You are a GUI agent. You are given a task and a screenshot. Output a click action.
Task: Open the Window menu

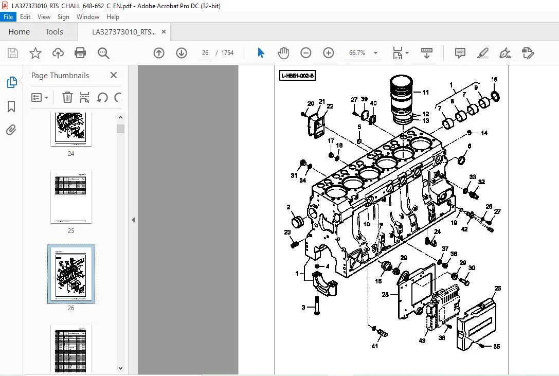click(x=88, y=17)
